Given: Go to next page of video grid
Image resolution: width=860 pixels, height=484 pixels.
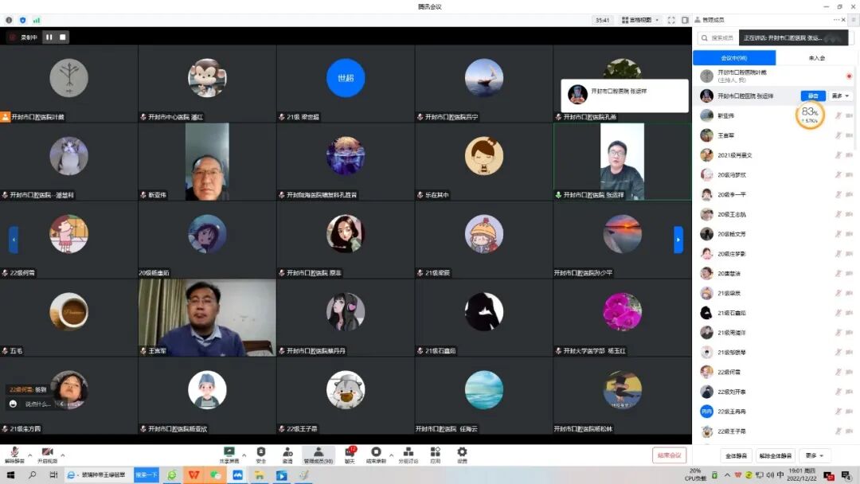Looking at the screenshot, I should [x=678, y=240].
